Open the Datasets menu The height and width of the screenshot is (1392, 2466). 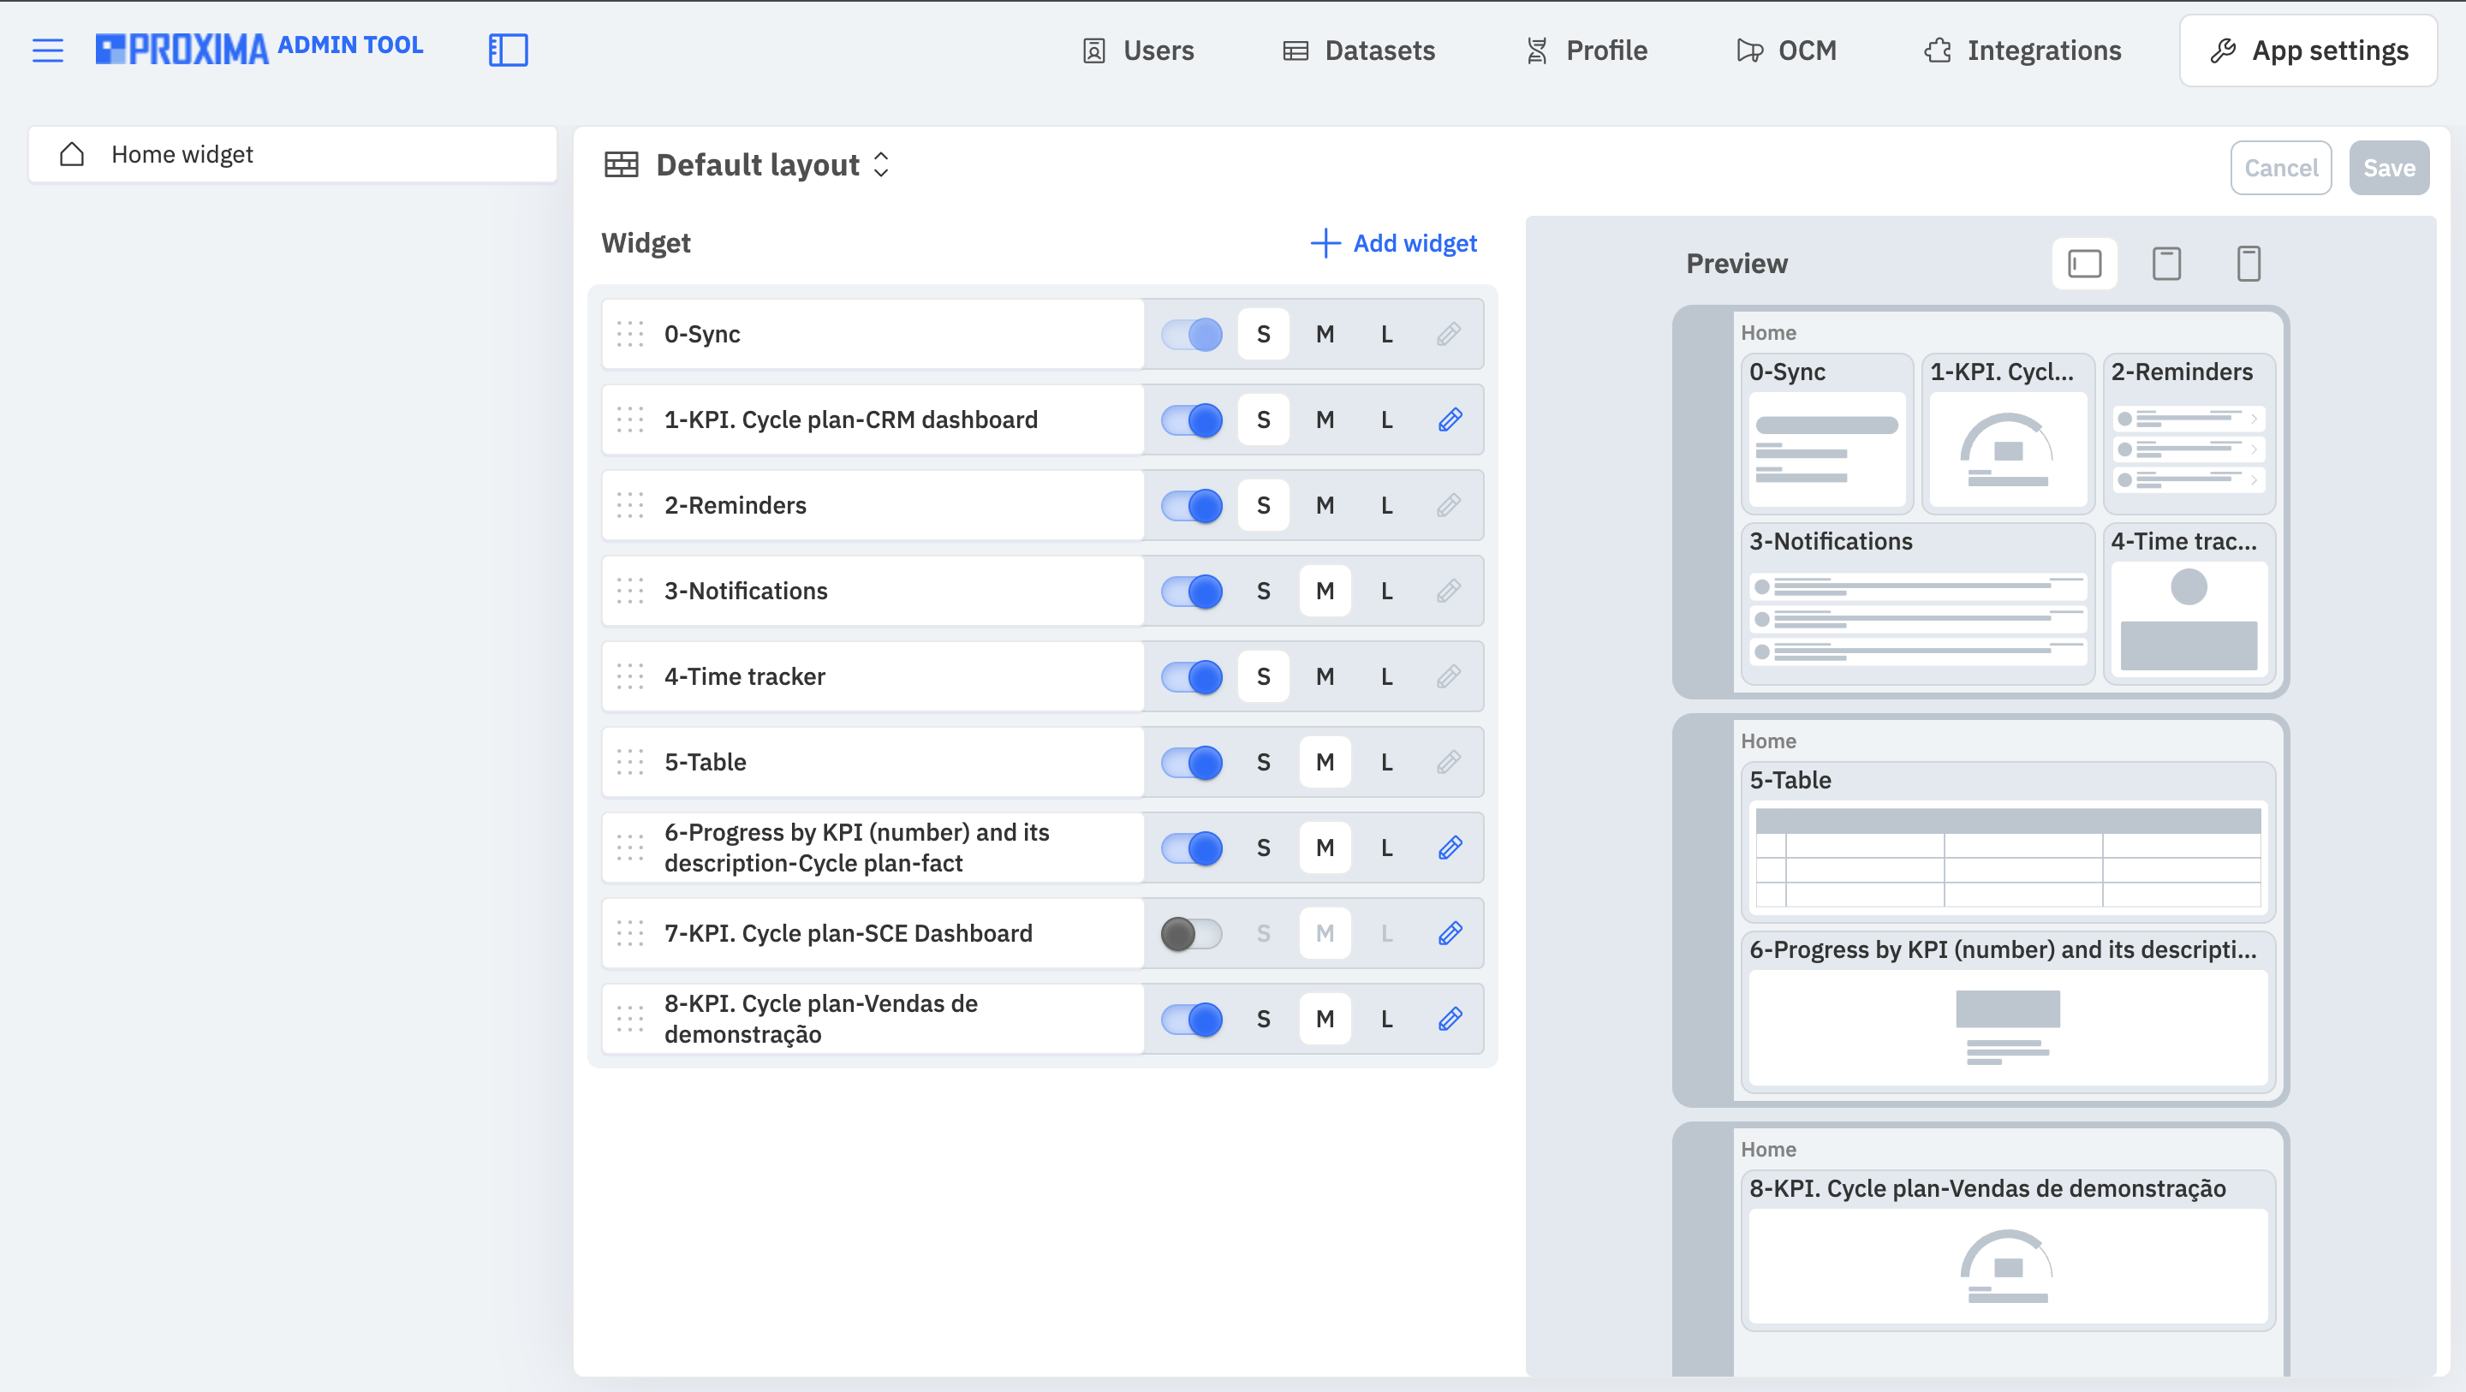1358,50
